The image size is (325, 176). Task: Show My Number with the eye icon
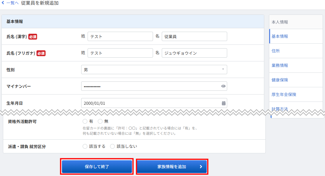(x=223, y=86)
